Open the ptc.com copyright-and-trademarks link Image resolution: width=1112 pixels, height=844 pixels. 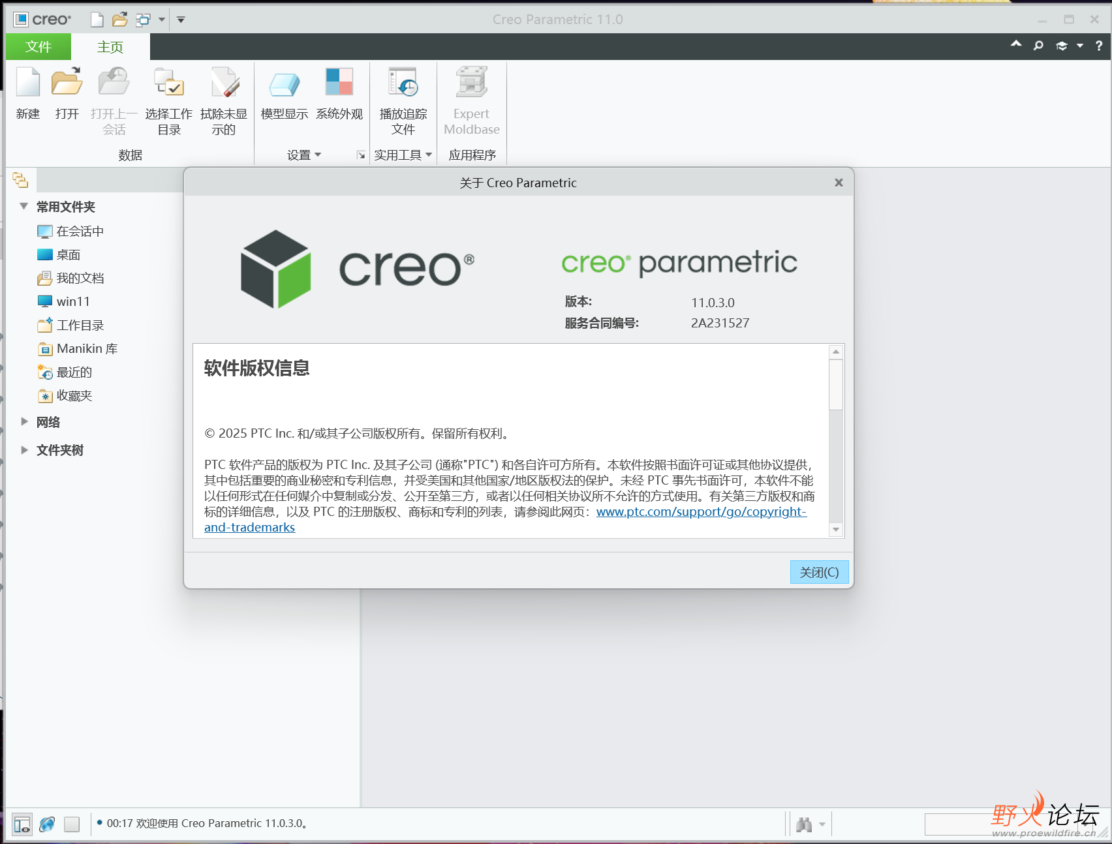tap(701, 512)
